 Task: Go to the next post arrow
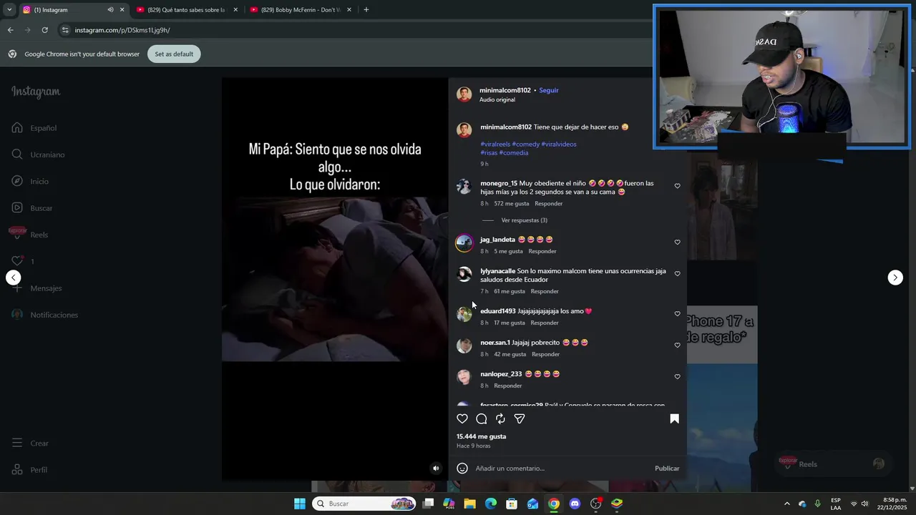(x=895, y=278)
